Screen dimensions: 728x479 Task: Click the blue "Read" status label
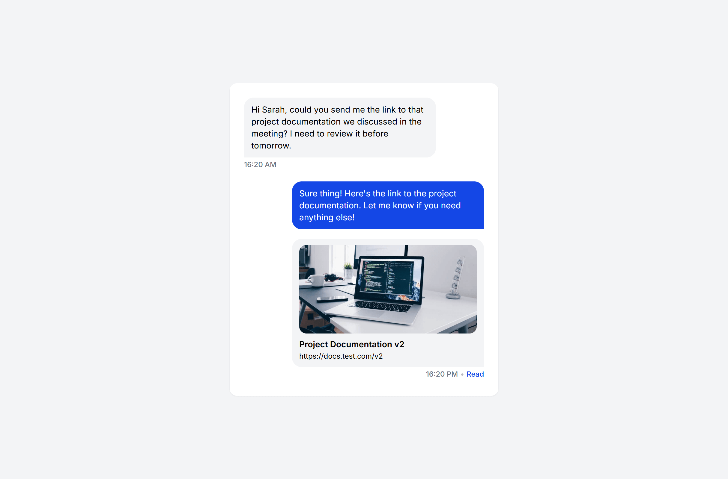pyautogui.click(x=475, y=374)
